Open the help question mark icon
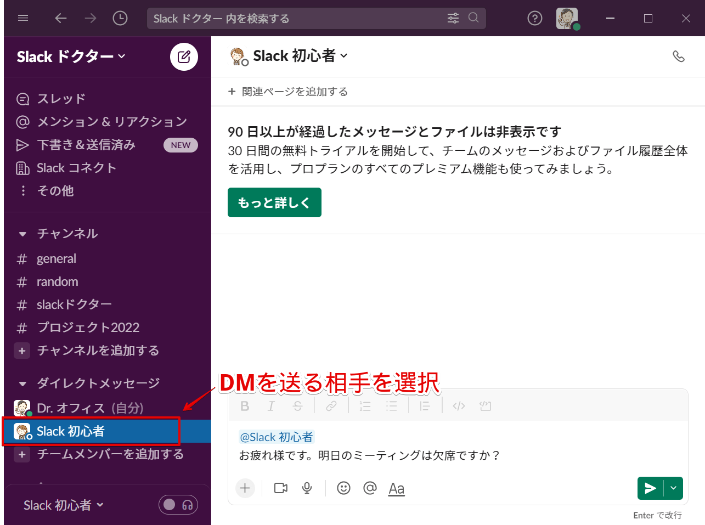Screen dimensions: 705x525 535,18
